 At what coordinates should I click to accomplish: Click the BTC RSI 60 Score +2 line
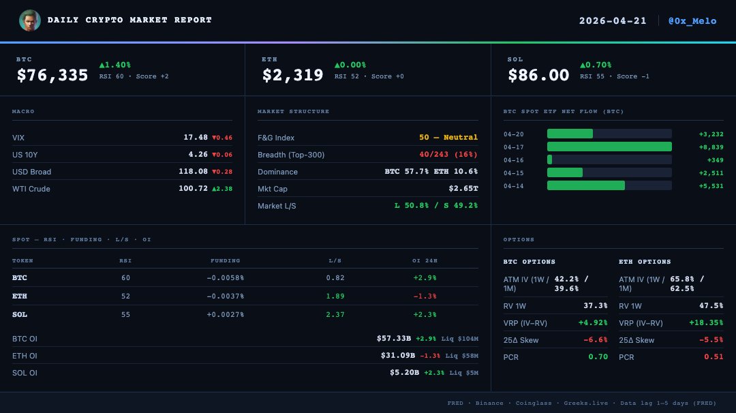(134, 76)
